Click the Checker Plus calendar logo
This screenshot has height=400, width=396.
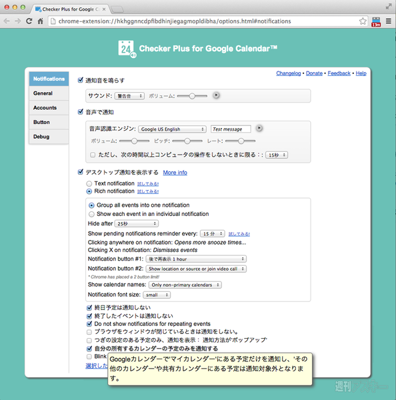pos(127,49)
